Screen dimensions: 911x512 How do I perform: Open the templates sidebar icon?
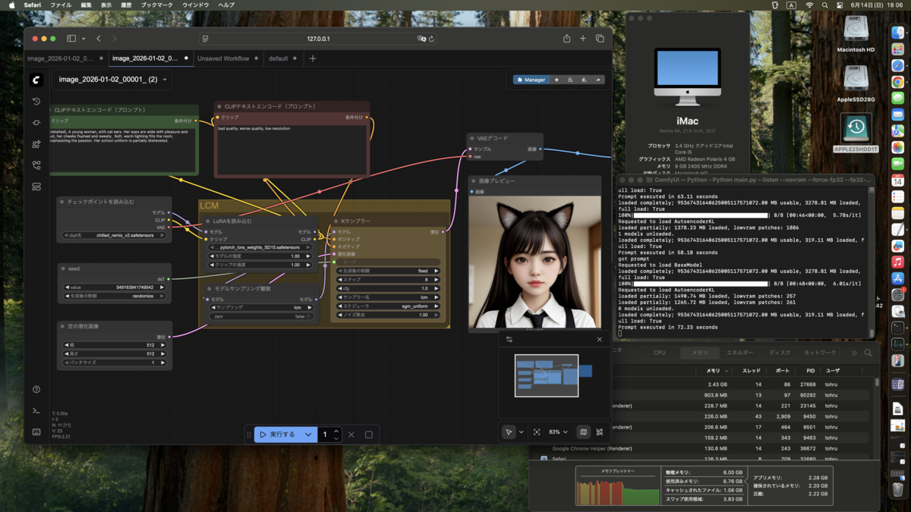pyautogui.click(x=36, y=186)
